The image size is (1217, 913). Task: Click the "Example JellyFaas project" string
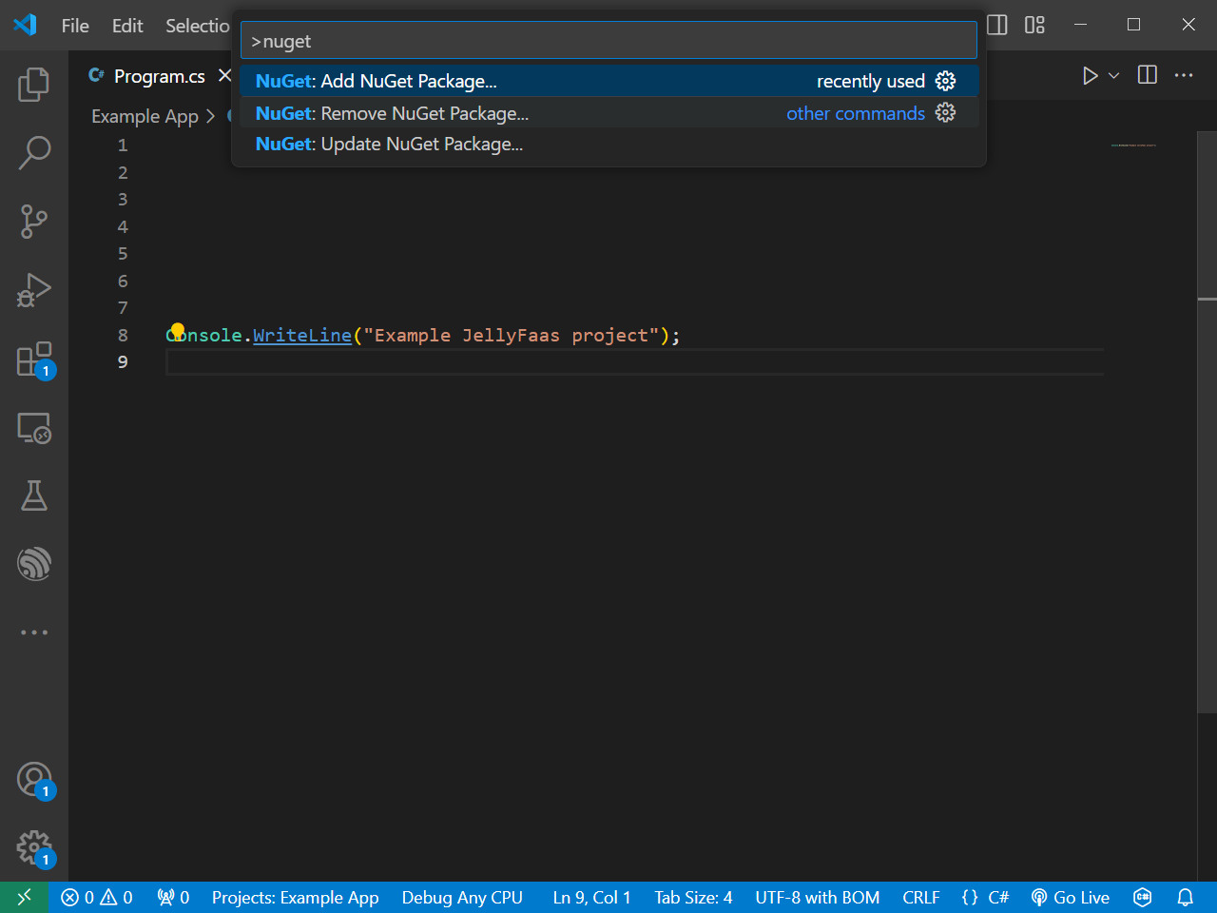(512, 335)
